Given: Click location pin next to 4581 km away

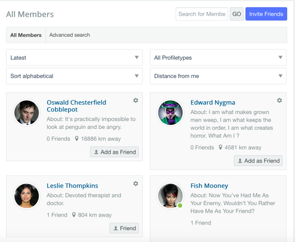Looking at the screenshot, I should (220, 148).
